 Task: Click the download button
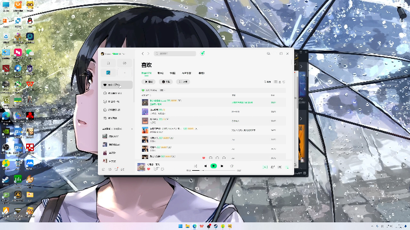pyautogui.click(x=166, y=82)
